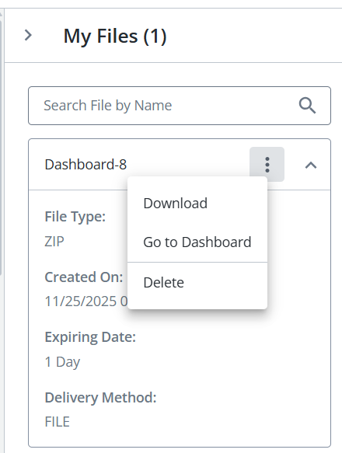Click the My Files (1) heading
The height and width of the screenshot is (453, 342).
pyautogui.click(x=115, y=36)
